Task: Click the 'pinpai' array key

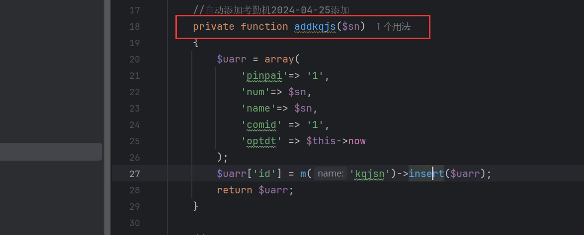Action: pos(265,76)
